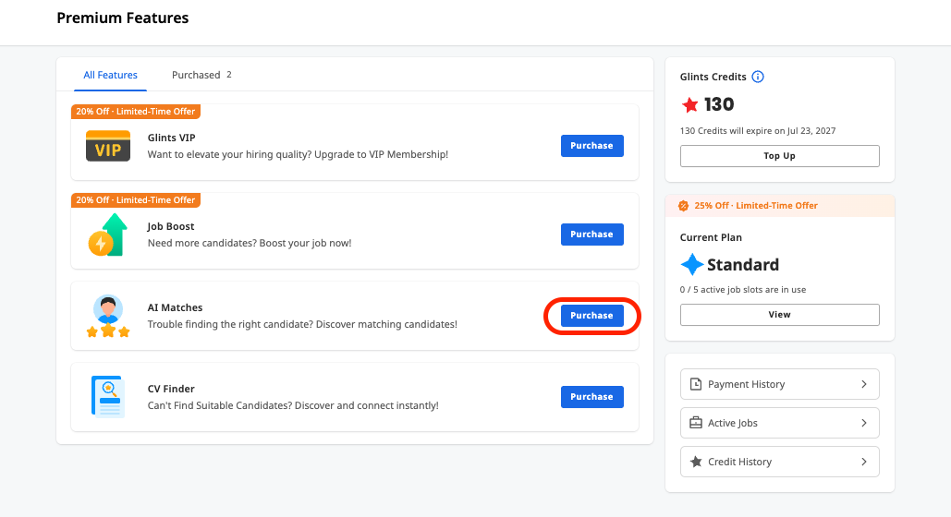The width and height of the screenshot is (951, 517).
Task: Click the 'Current Plan' label
Action: (x=711, y=237)
